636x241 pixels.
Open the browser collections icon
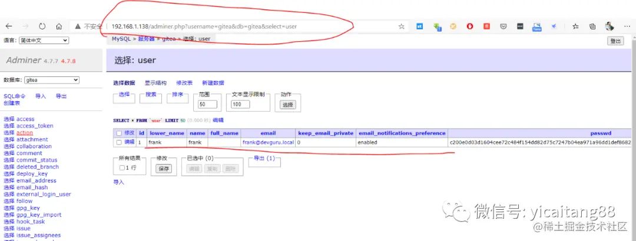(592, 26)
